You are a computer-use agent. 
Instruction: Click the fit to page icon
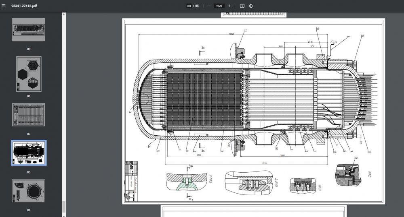coord(242,6)
